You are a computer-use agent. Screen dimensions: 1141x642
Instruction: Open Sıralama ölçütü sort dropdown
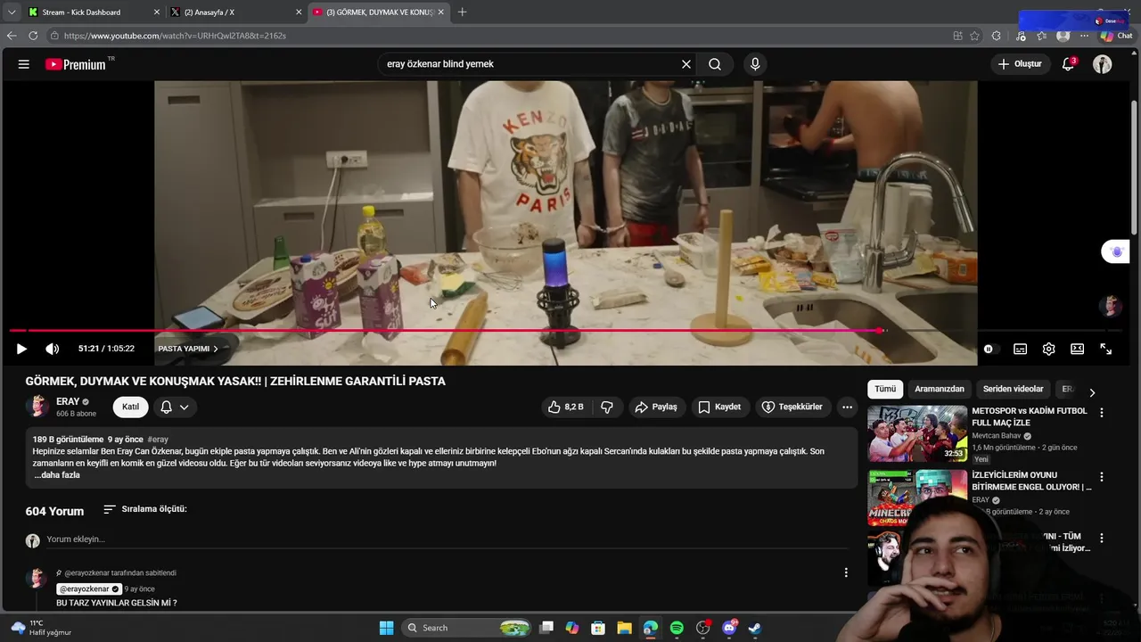(x=145, y=509)
